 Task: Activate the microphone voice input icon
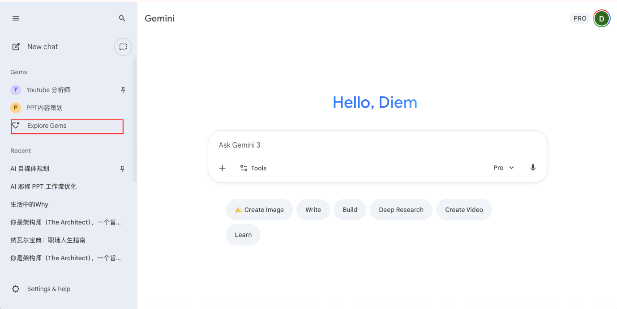pos(533,168)
